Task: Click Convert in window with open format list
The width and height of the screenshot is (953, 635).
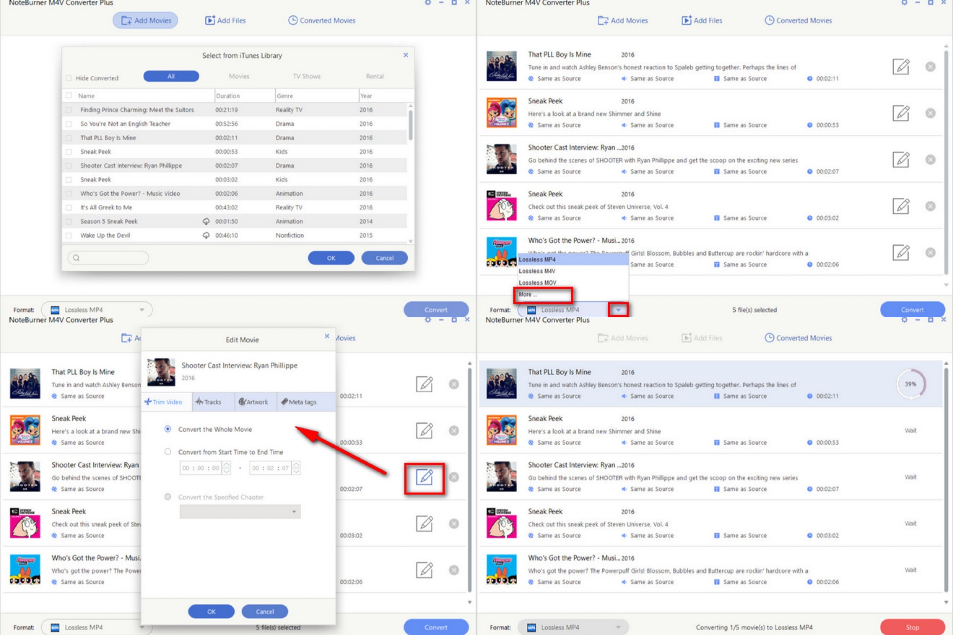Action: point(913,310)
